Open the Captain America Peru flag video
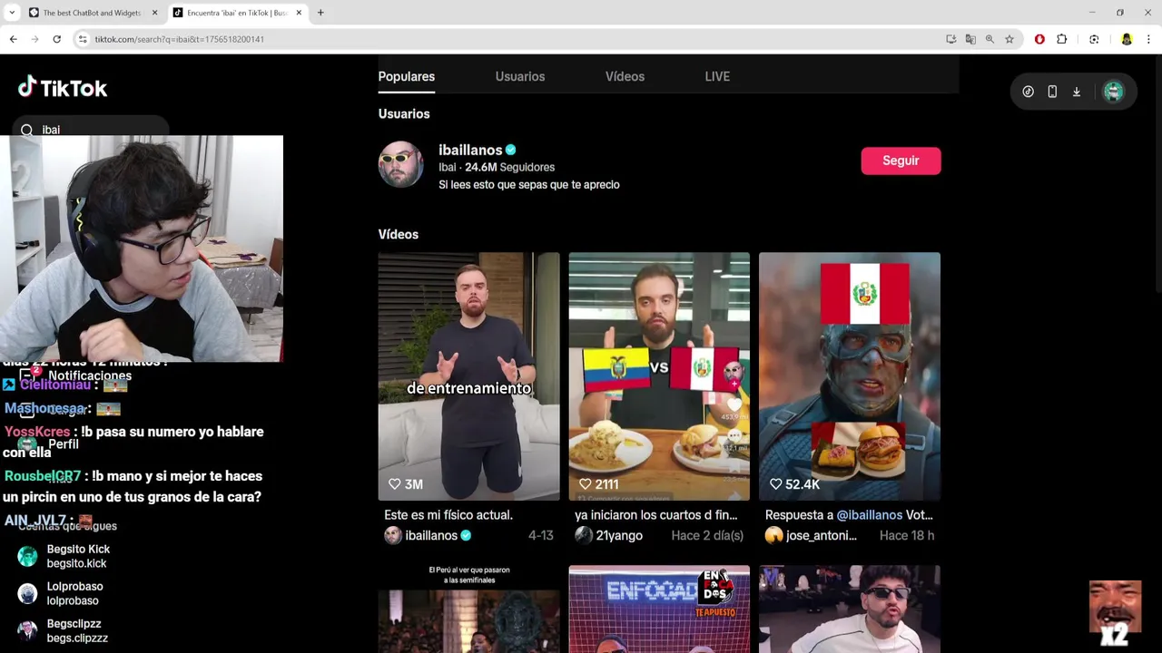The width and height of the screenshot is (1162, 653). (x=850, y=376)
